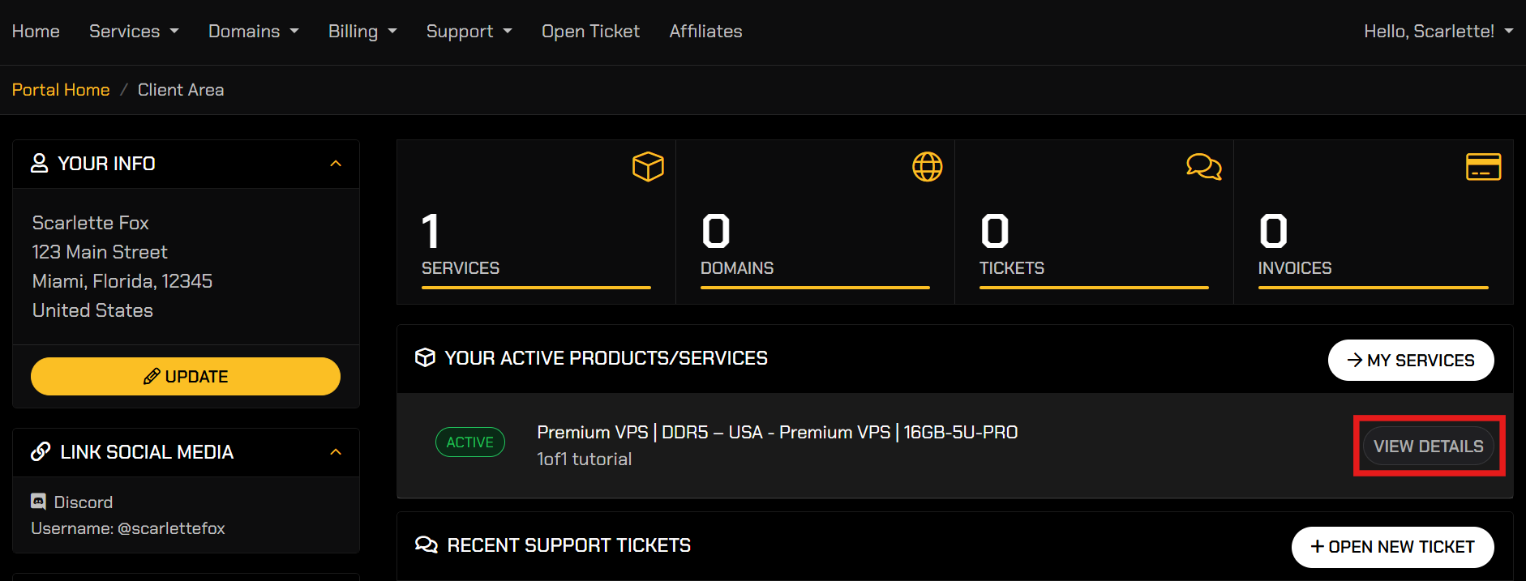The height and width of the screenshot is (581, 1526).
Task: Select Open Ticket in navigation bar
Action: point(590,31)
